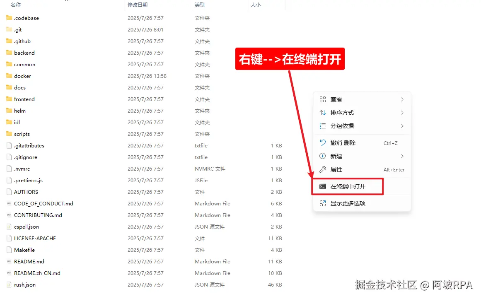Select the CODE_OF_CONDUCT.md file name
The height and width of the screenshot is (299, 481).
point(44,204)
